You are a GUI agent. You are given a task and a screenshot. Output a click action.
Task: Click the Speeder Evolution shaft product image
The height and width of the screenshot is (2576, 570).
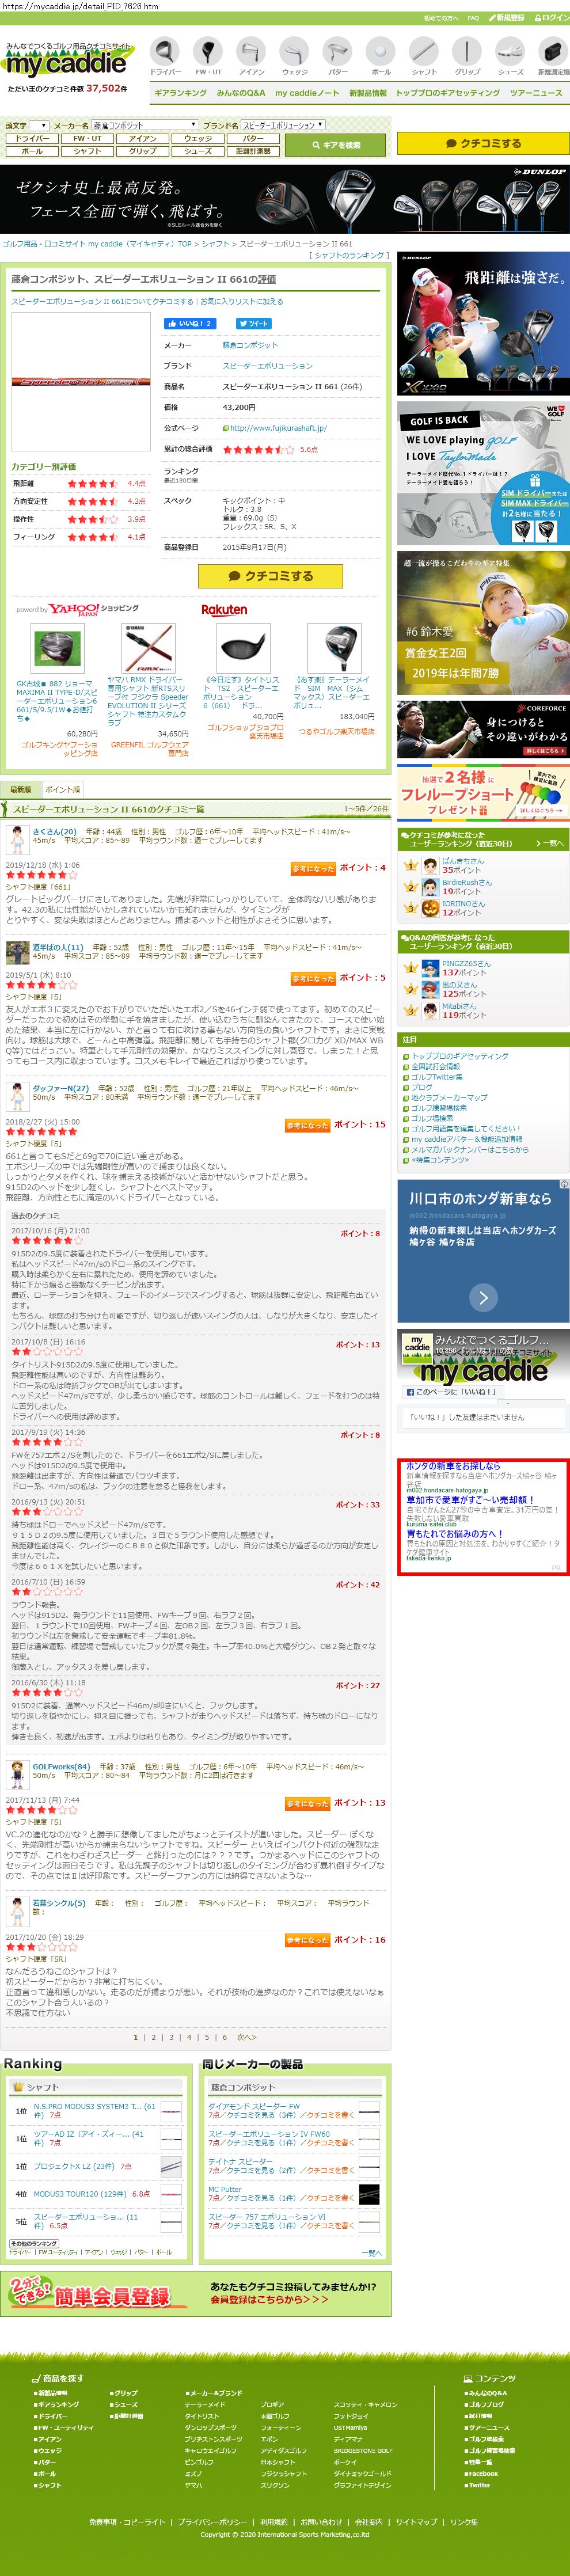point(82,382)
